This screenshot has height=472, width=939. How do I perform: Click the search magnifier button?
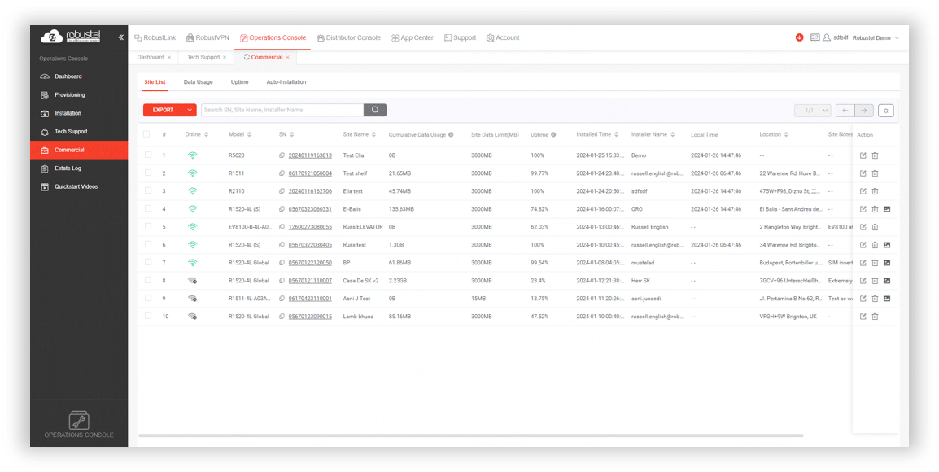coord(375,110)
